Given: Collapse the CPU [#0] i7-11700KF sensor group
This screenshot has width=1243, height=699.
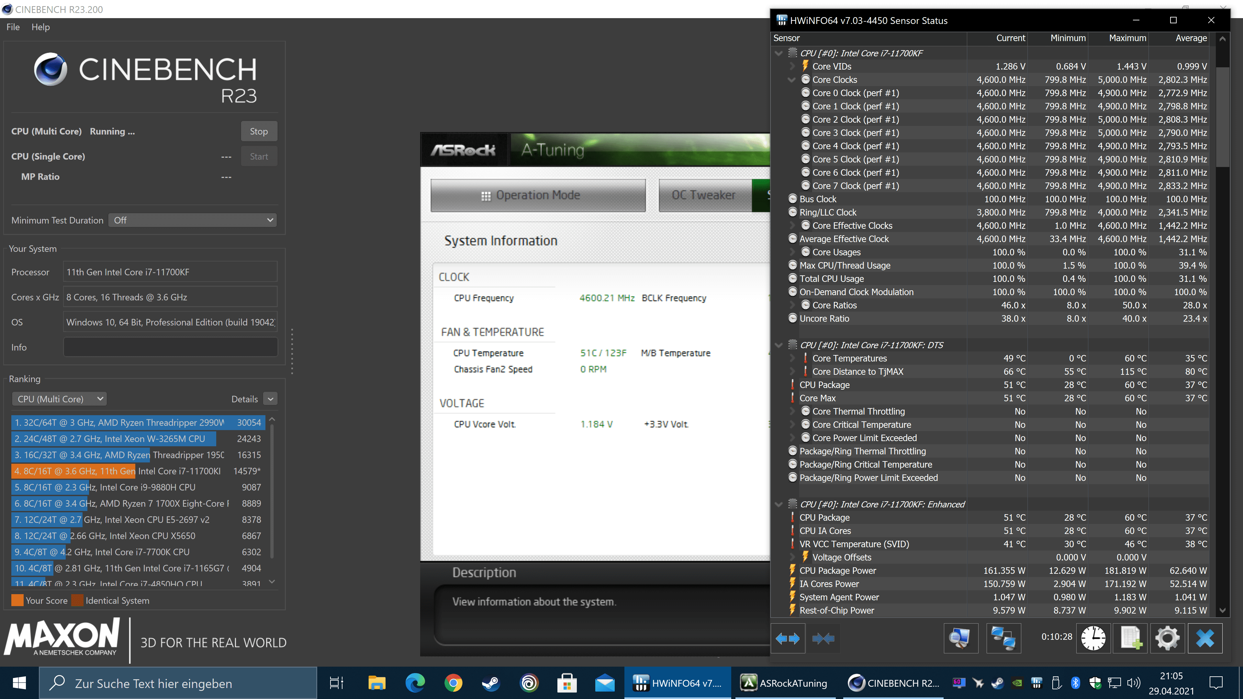Looking at the screenshot, I should 778,53.
